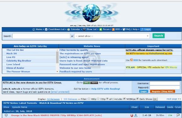Toggle the Daily Shows checkbox
Screen dimensions: 182x118
(138, 99)
